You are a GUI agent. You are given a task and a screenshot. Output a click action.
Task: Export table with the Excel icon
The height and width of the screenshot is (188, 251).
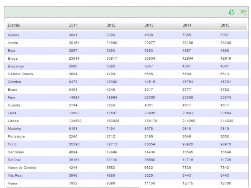click(243, 12)
